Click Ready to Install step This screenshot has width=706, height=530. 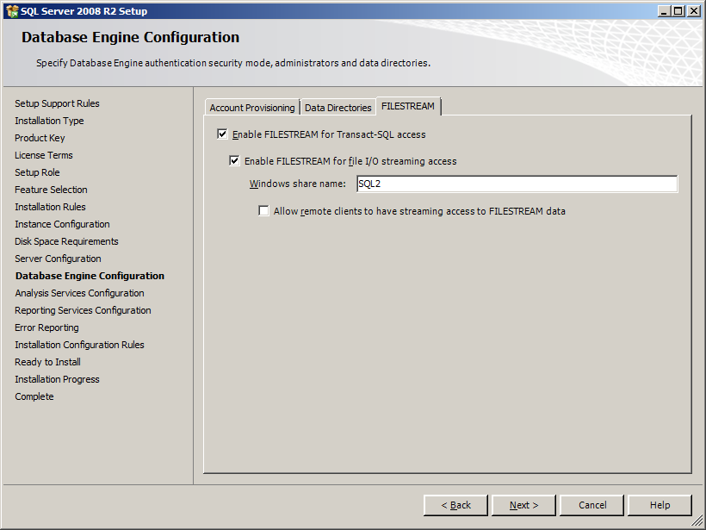pos(47,362)
